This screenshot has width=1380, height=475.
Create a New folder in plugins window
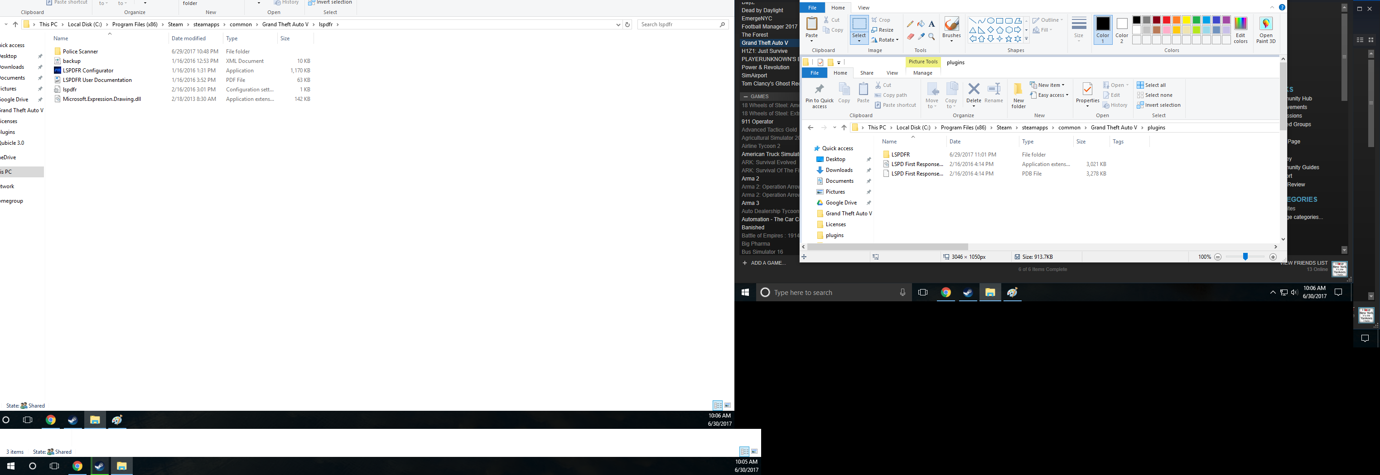[x=1018, y=96]
